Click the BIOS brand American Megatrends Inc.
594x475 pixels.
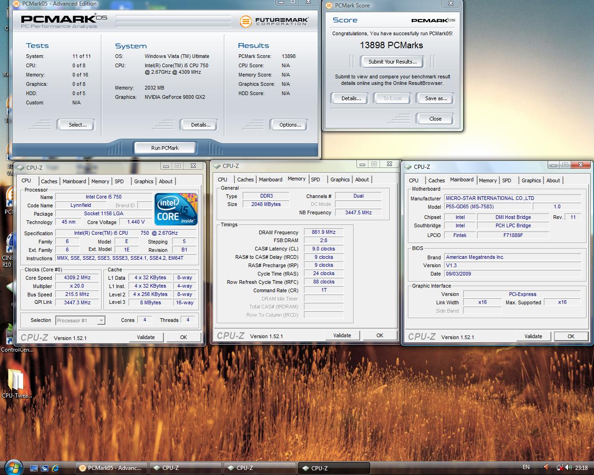[x=512, y=257]
